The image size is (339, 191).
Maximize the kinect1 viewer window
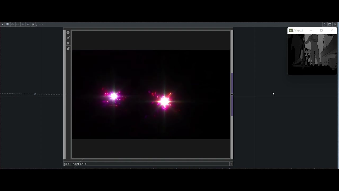click(x=322, y=31)
